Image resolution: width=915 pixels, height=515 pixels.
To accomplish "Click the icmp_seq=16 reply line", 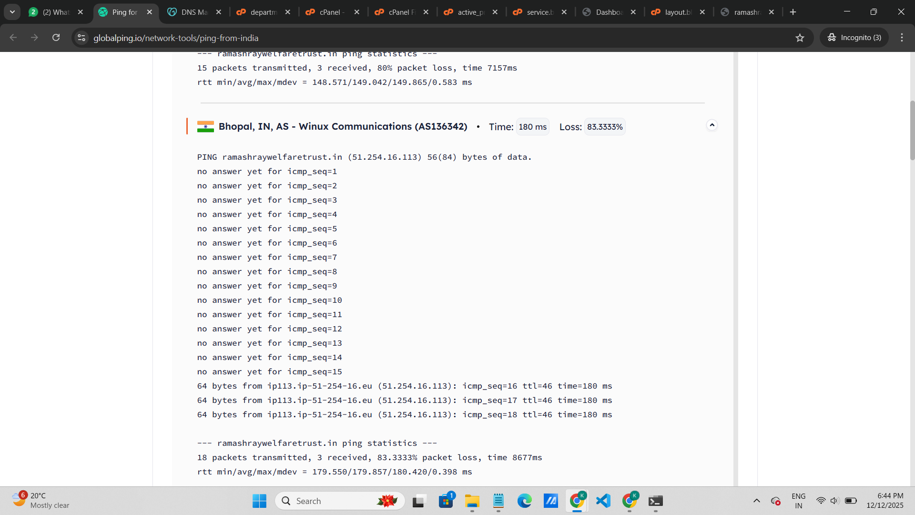I will click(405, 386).
